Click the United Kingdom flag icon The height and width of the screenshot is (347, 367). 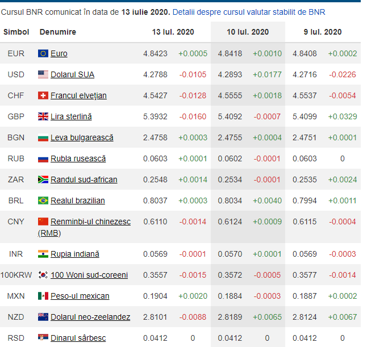pyautogui.click(x=43, y=116)
